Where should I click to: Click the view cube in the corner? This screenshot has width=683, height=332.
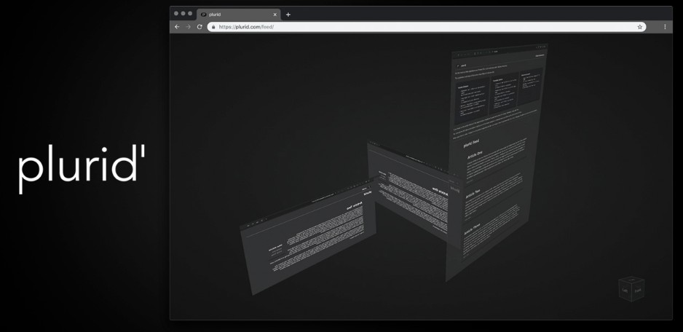coord(631,288)
